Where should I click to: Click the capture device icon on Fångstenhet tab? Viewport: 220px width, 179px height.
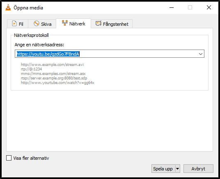click(99, 23)
